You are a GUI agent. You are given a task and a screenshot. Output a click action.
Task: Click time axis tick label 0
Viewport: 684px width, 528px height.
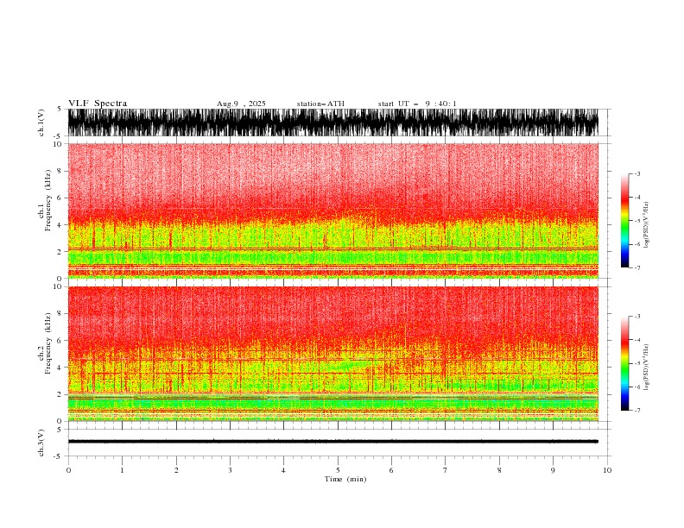pos(68,470)
